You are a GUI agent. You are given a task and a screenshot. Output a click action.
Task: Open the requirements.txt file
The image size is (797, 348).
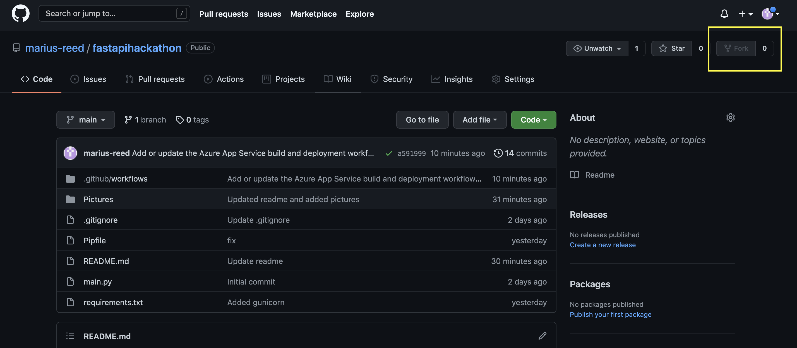(x=113, y=302)
